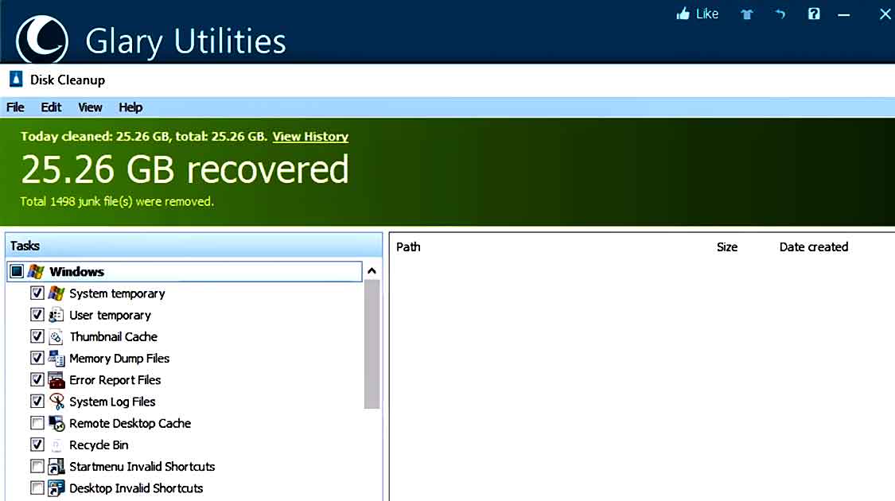
Task: Click the Startmenu Invalid Shortcuts icon
Action: click(56, 467)
